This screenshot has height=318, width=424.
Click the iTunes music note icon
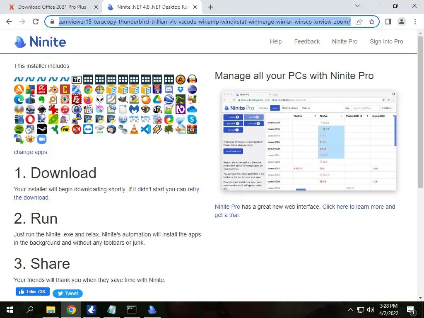[x=65, y=109]
